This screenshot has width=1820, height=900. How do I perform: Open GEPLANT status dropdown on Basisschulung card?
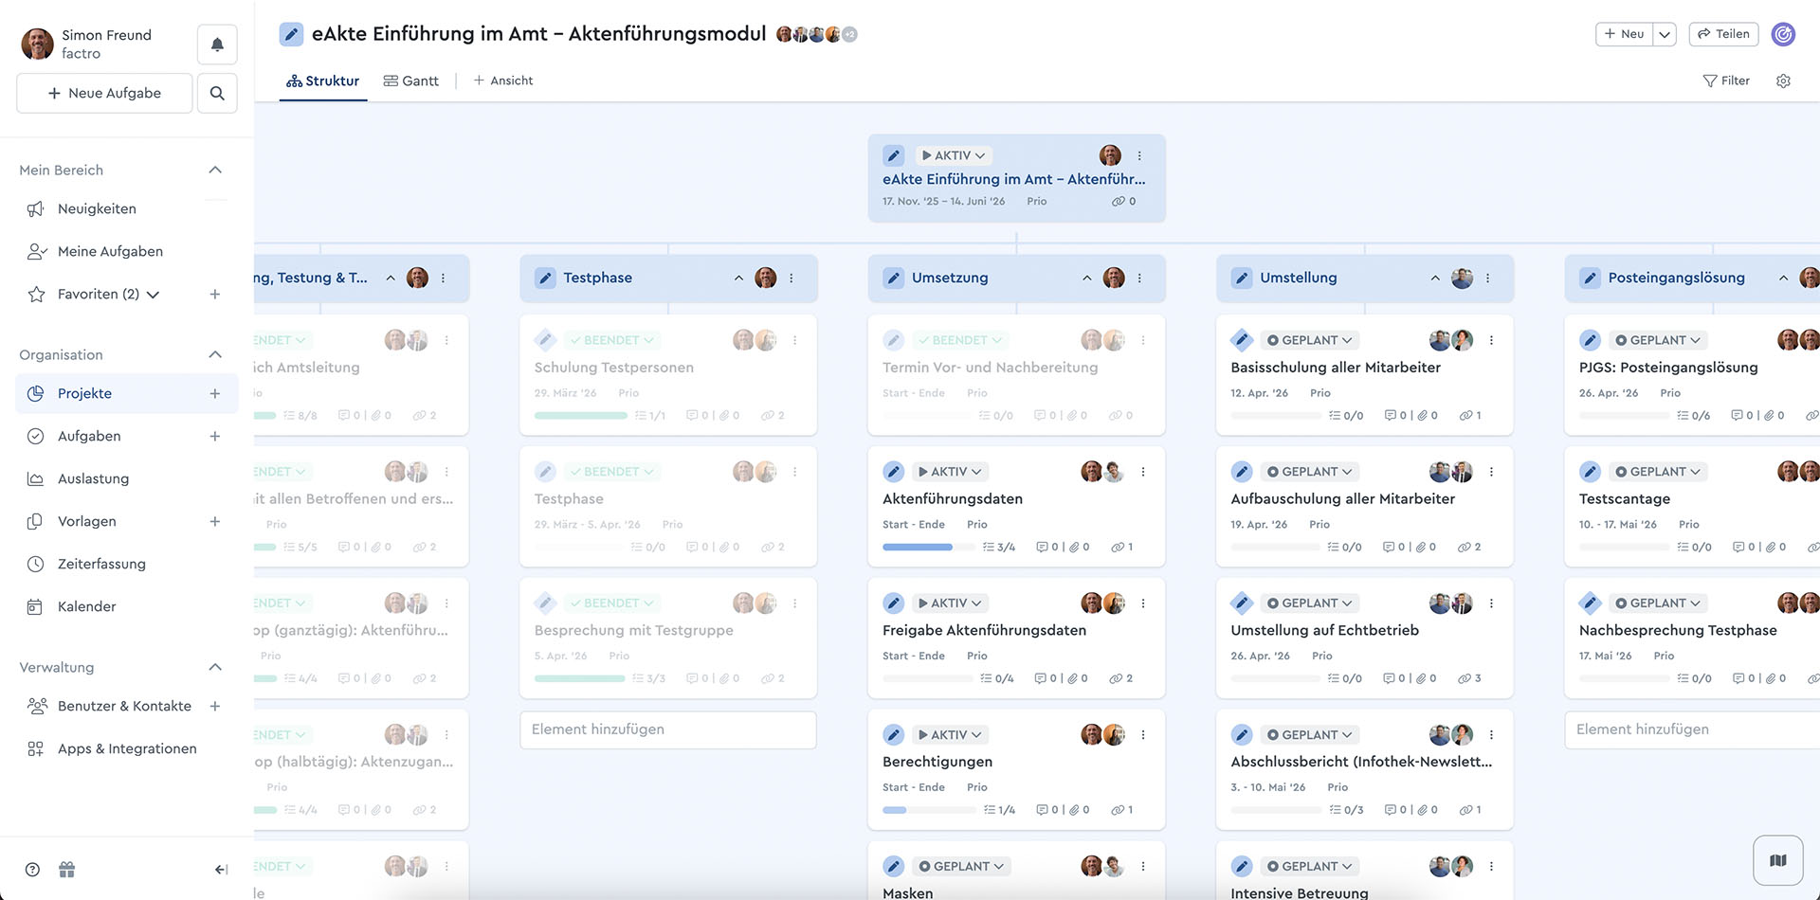coord(1312,340)
